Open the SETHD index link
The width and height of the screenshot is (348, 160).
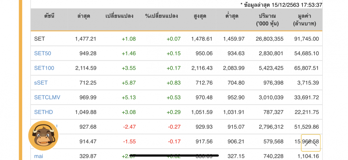pyautogui.click(x=44, y=112)
